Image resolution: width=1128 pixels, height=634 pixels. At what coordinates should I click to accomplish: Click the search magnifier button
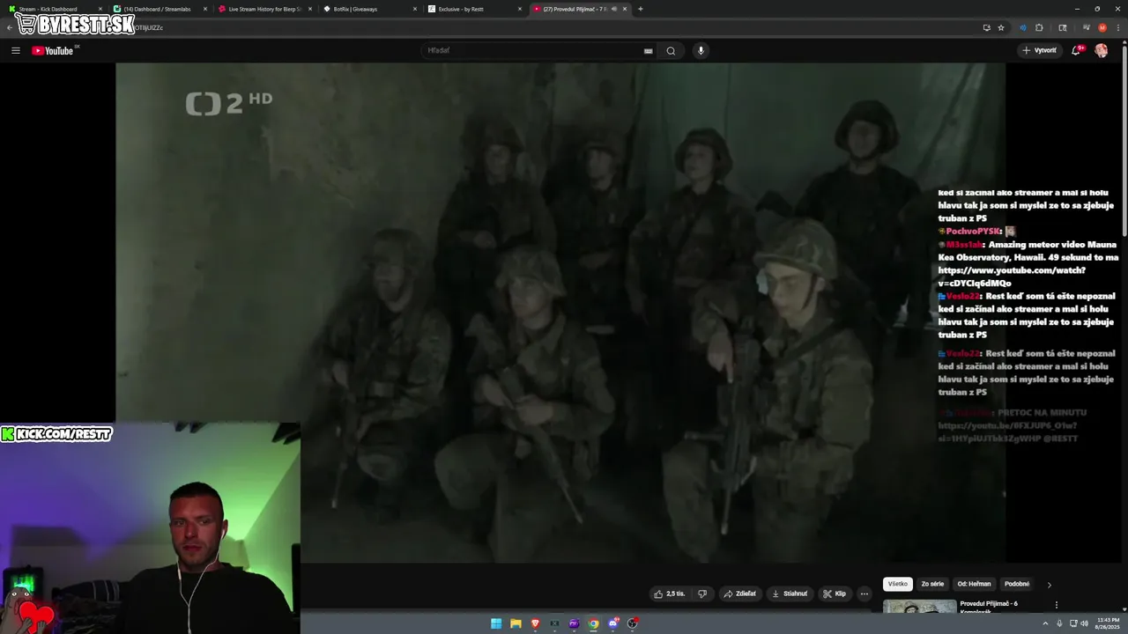671,50
